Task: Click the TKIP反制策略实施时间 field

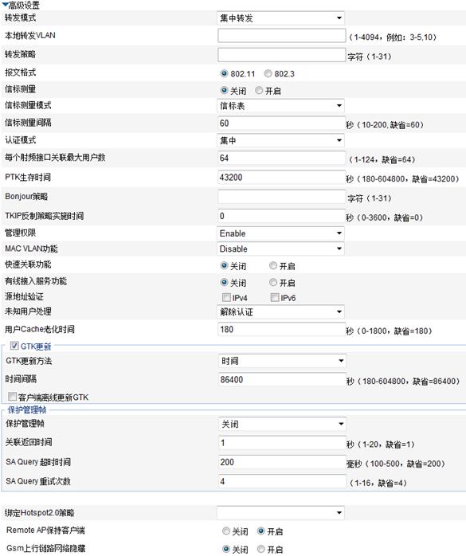Action: click(x=281, y=216)
